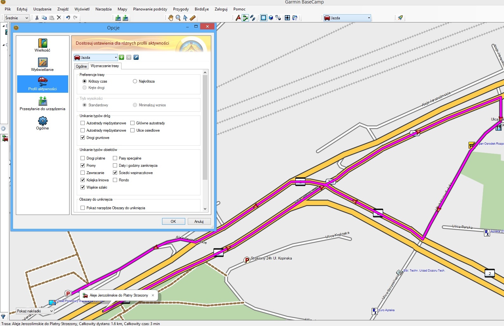The height and width of the screenshot is (326, 504).
Task: Edit the Jazda profile with pencil icon
Action: [x=136, y=57]
